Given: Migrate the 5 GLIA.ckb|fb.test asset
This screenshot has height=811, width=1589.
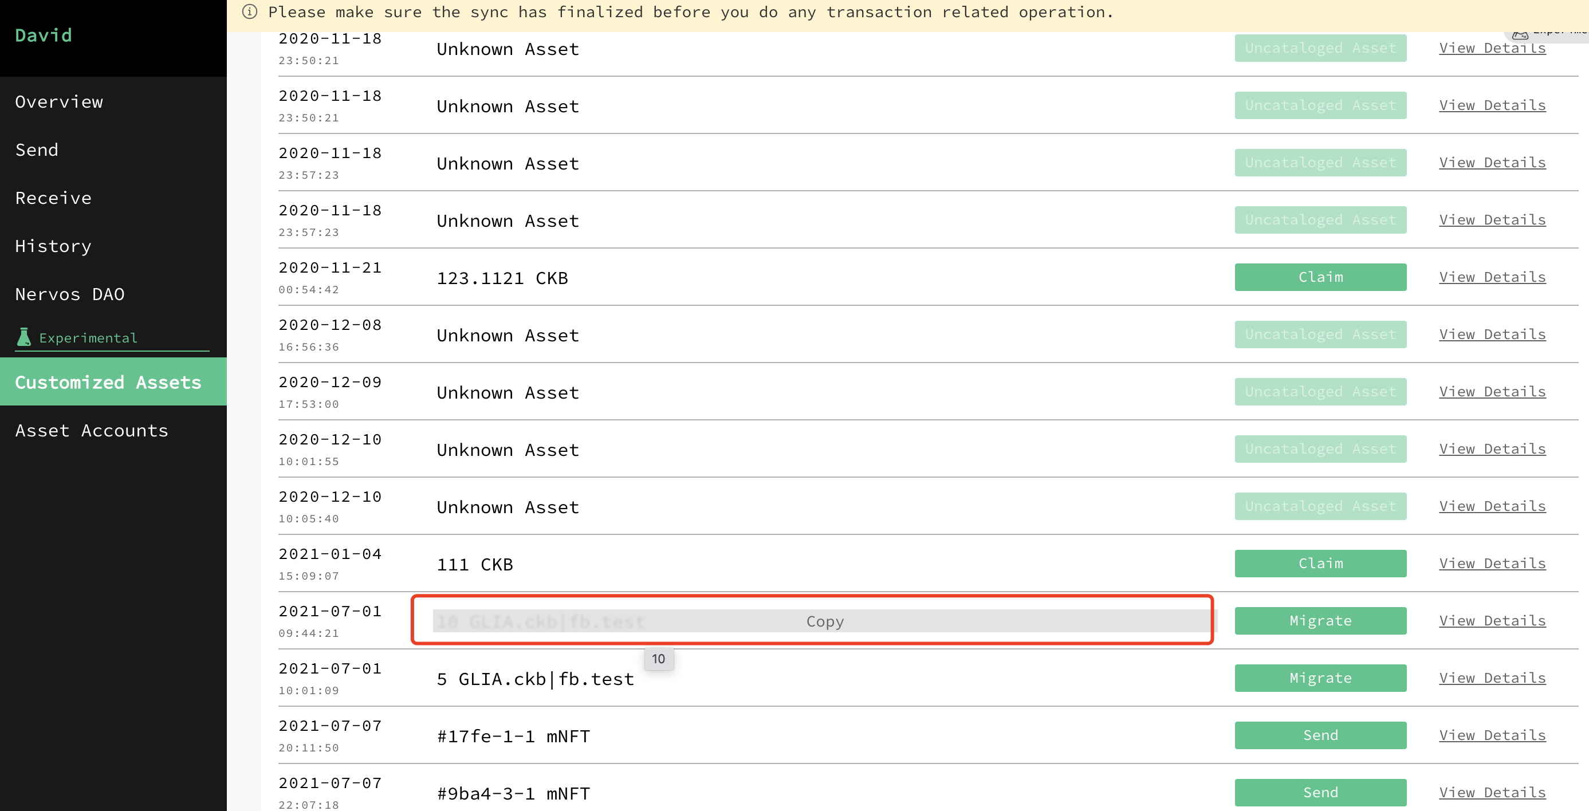Looking at the screenshot, I should [1320, 677].
